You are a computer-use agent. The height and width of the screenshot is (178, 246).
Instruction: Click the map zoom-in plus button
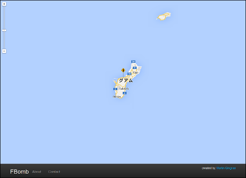point(4,4)
